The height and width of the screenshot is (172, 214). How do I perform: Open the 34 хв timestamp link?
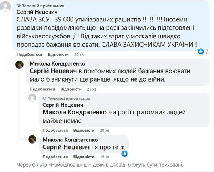(78, 54)
